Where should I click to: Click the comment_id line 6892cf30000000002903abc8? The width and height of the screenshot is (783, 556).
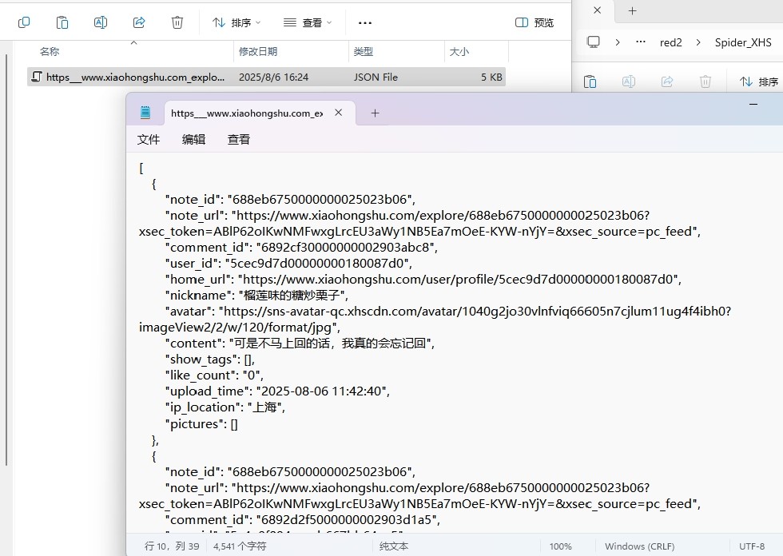point(301,247)
